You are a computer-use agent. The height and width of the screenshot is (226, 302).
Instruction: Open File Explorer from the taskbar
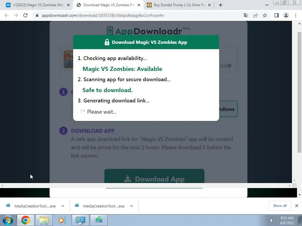(44, 220)
